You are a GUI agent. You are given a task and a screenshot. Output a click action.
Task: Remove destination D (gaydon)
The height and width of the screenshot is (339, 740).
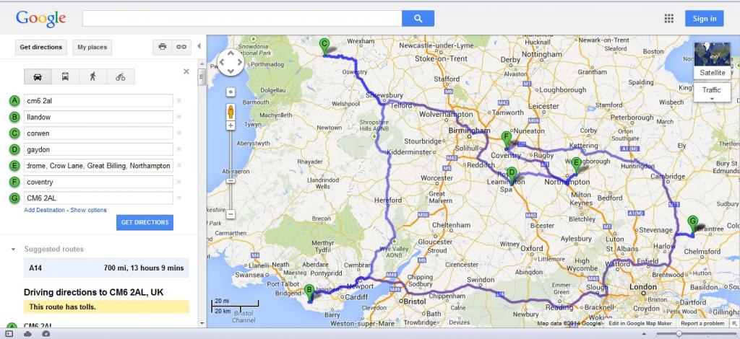click(x=179, y=149)
